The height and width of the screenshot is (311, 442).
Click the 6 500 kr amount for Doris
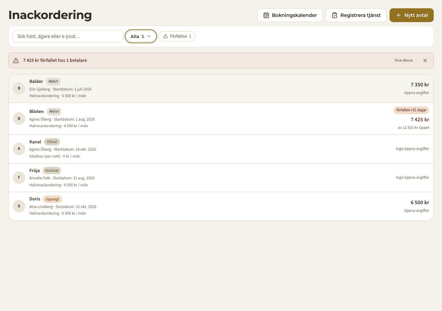(x=420, y=202)
